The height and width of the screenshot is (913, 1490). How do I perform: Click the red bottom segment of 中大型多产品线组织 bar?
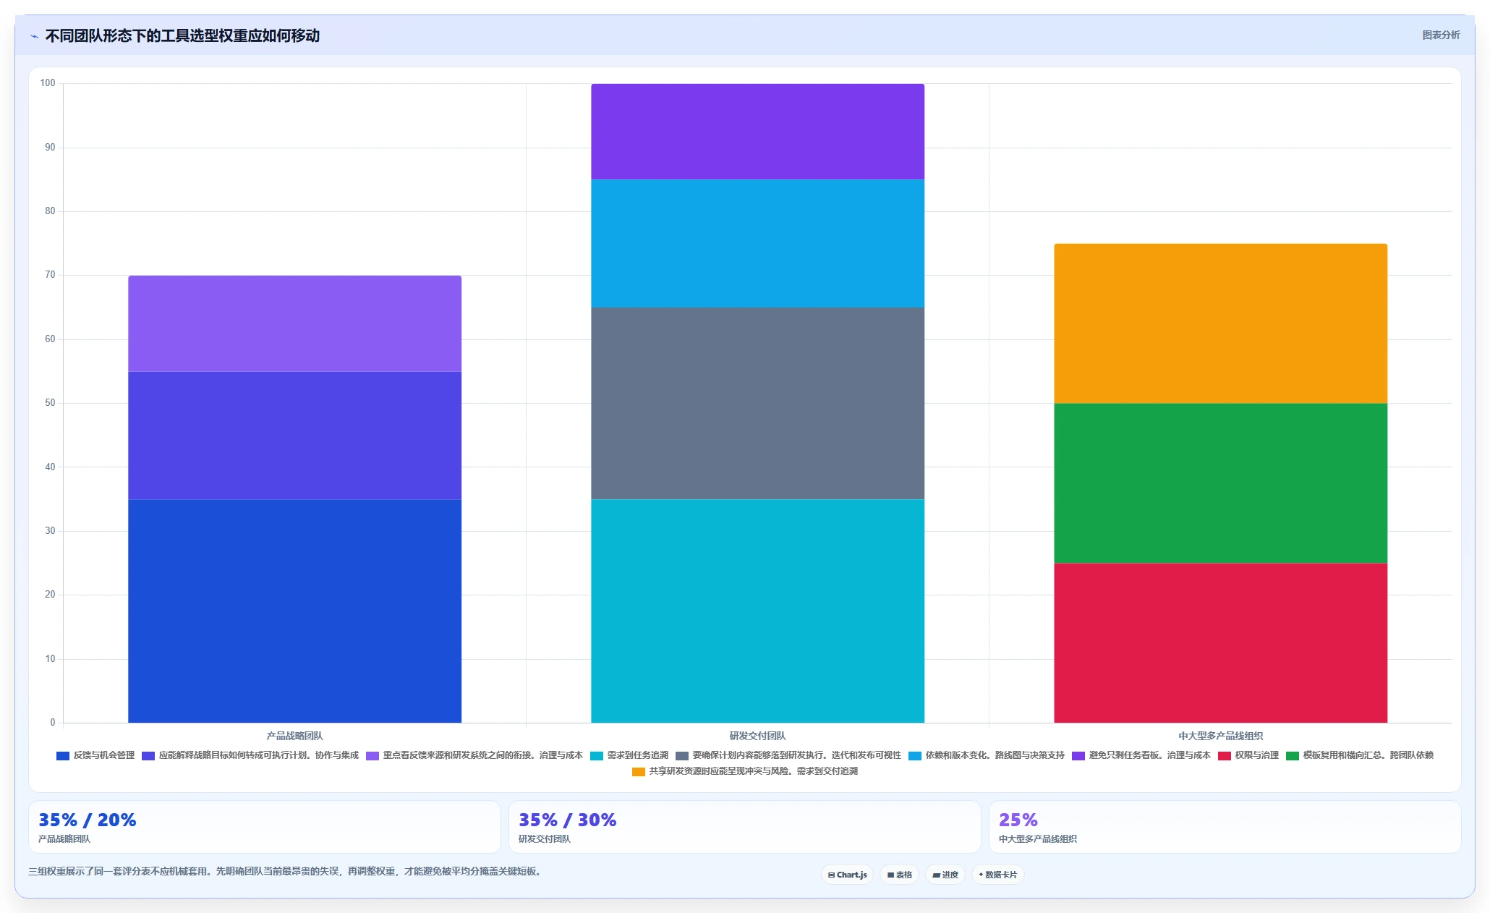click(1220, 643)
